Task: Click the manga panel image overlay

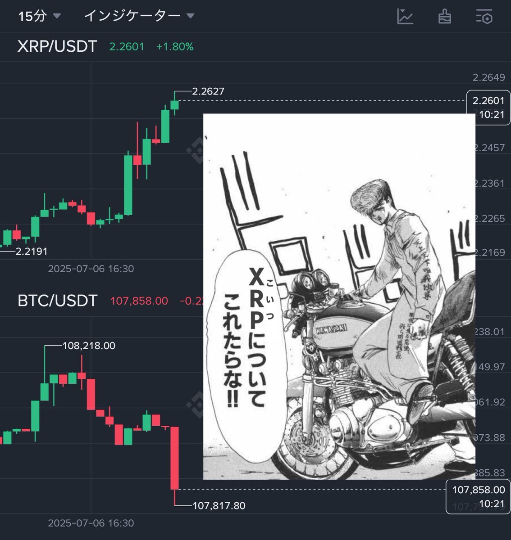Action: point(339,297)
